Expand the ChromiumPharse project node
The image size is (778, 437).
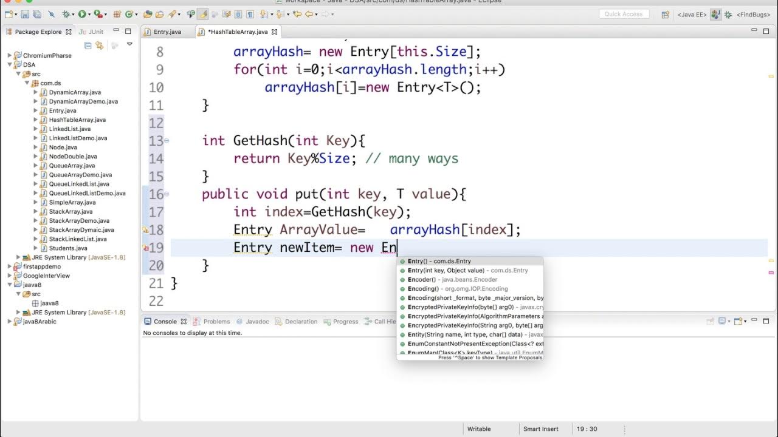pyautogui.click(x=10, y=55)
